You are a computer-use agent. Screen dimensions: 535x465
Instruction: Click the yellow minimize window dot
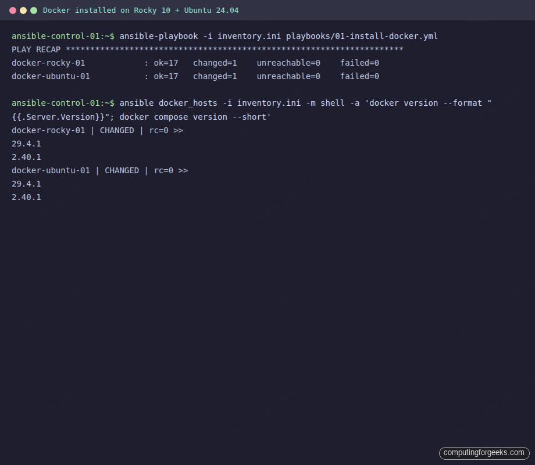point(23,10)
